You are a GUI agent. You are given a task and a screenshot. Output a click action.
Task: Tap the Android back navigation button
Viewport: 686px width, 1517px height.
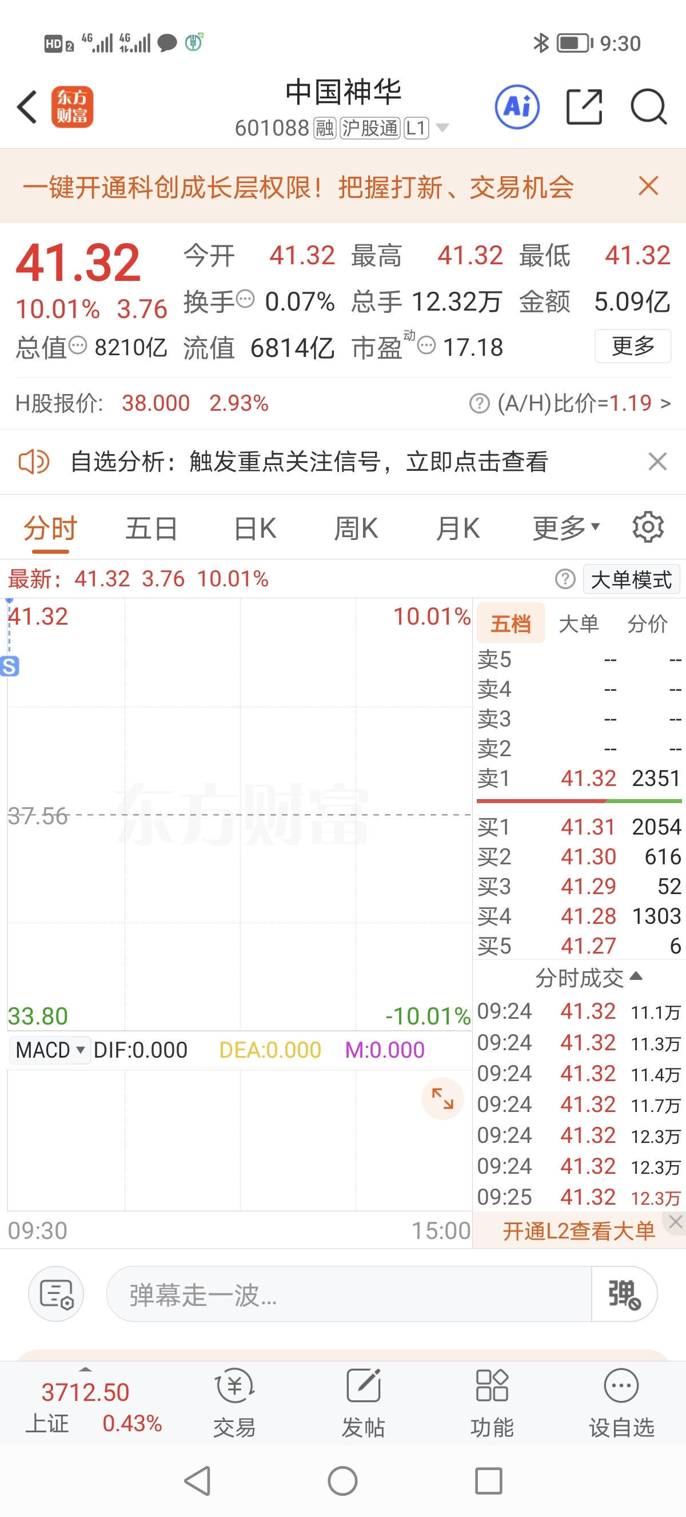pos(198,1480)
